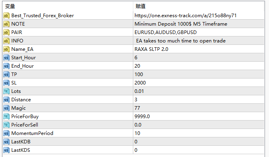Select the integer icon next to Magic
The image size is (269, 157).
[6, 108]
